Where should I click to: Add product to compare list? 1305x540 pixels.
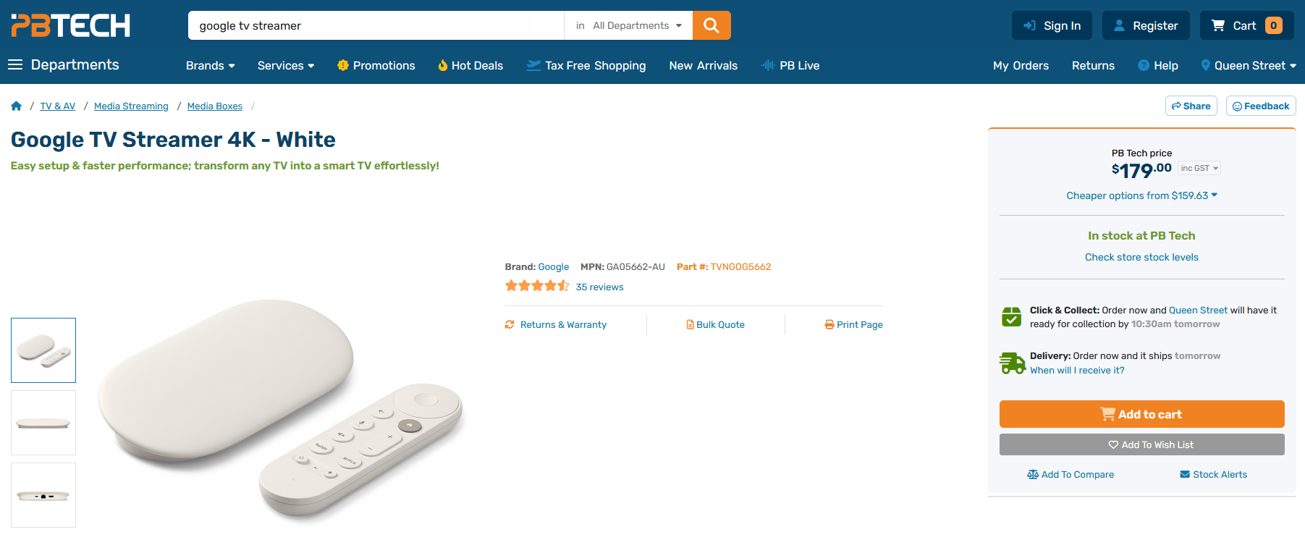(1070, 475)
